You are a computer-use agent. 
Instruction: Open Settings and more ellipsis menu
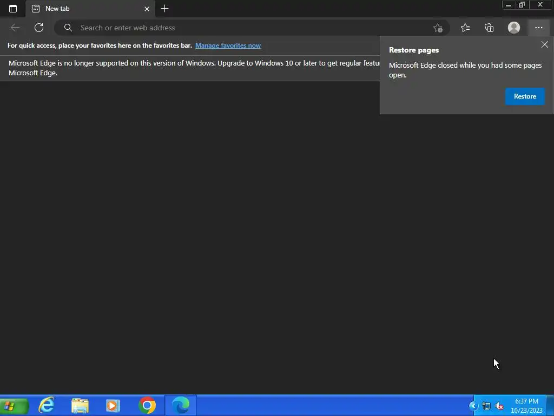point(538,28)
